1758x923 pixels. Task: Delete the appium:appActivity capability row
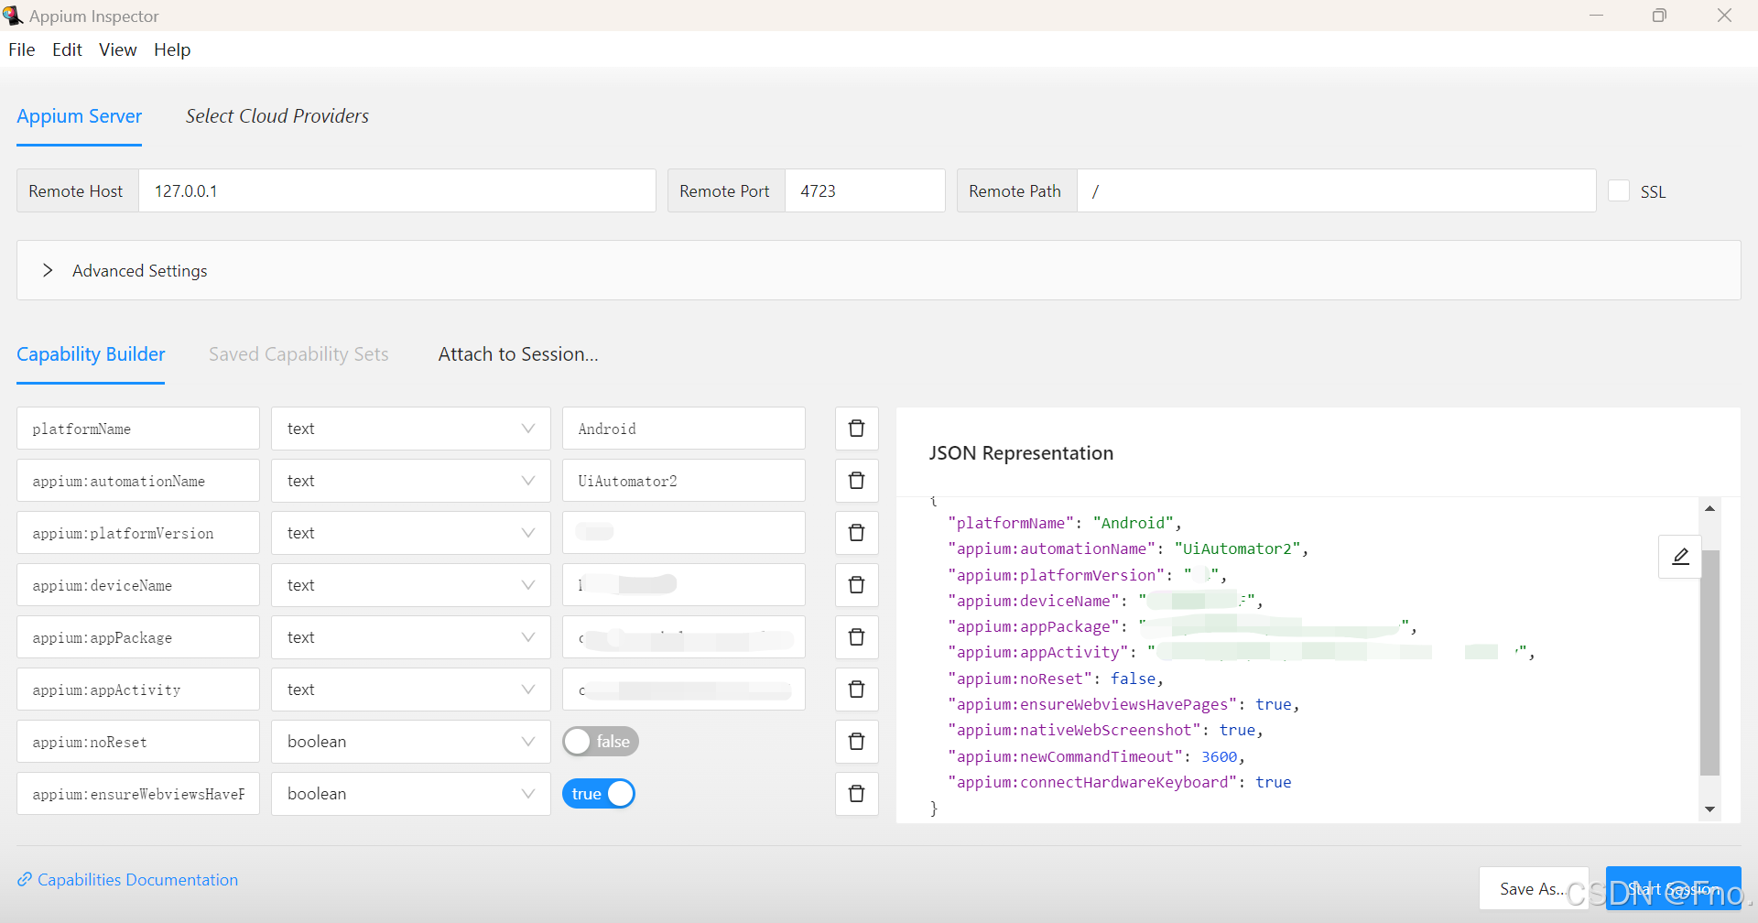(x=856, y=690)
